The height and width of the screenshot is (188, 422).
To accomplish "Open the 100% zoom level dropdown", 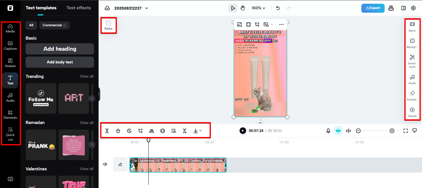I will [x=258, y=8].
